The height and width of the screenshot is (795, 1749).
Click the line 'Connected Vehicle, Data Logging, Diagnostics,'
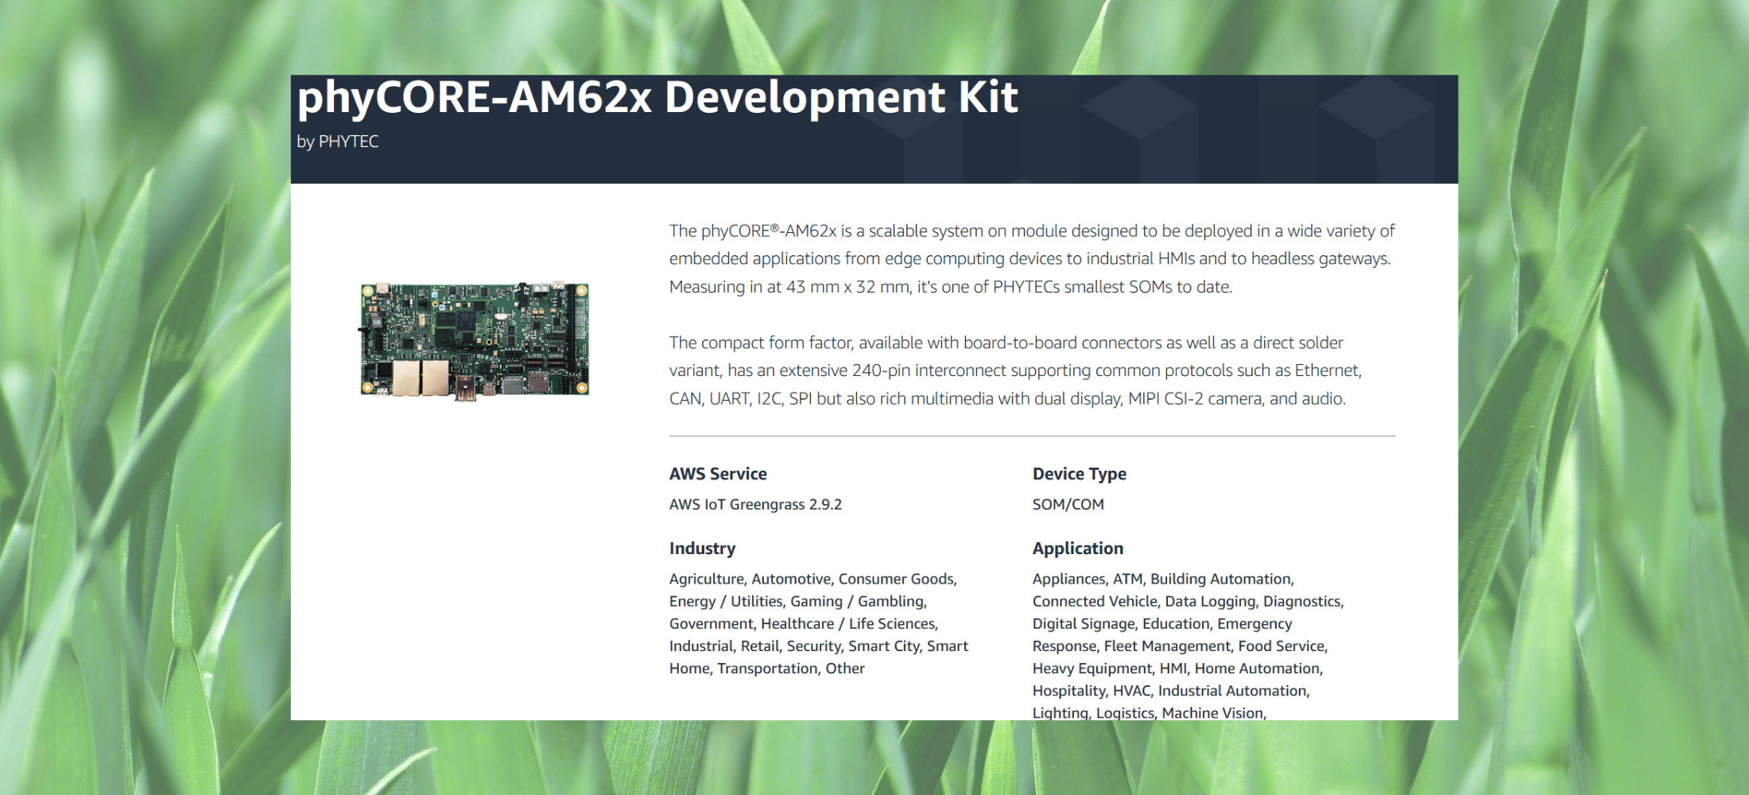pyautogui.click(x=1188, y=601)
